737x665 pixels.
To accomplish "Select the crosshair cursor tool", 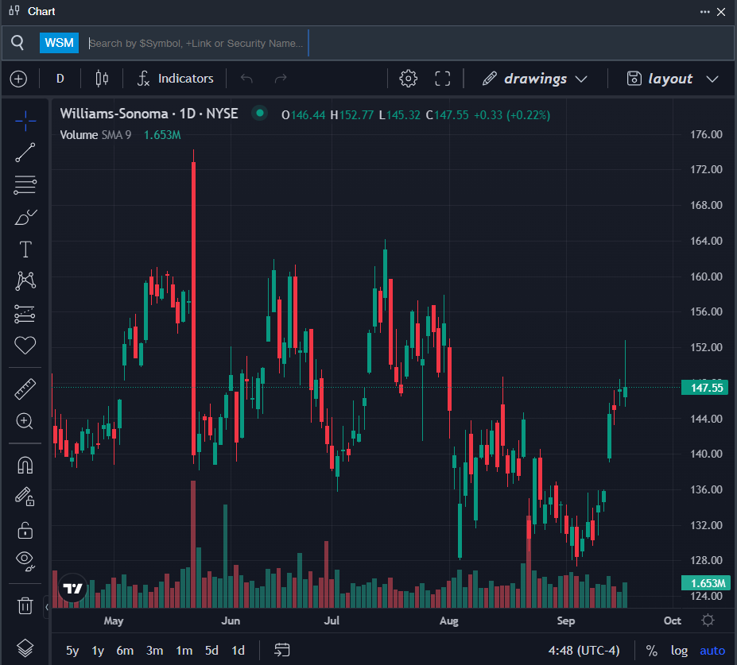I will [25, 122].
